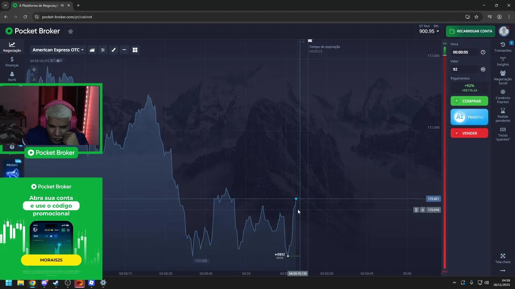Image resolution: width=515 pixels, height=289 pixels.
Task: Open the tab search dropdown arrow
Action: (x=5, y=6)
